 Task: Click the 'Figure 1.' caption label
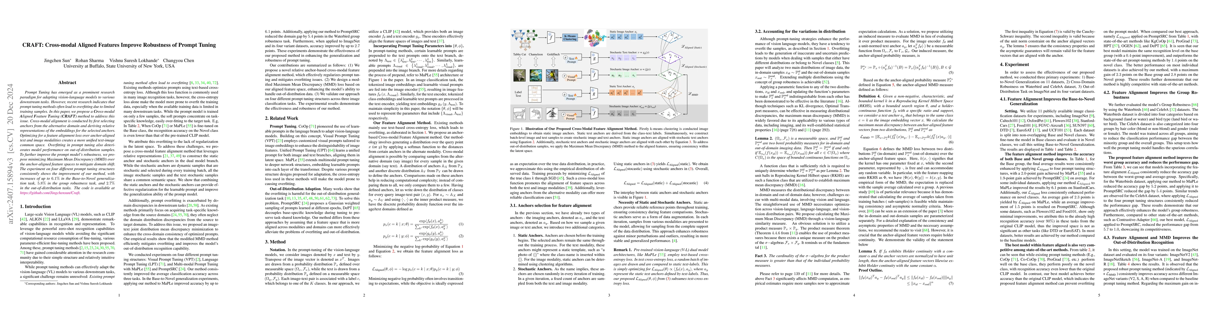click(517, 129)
